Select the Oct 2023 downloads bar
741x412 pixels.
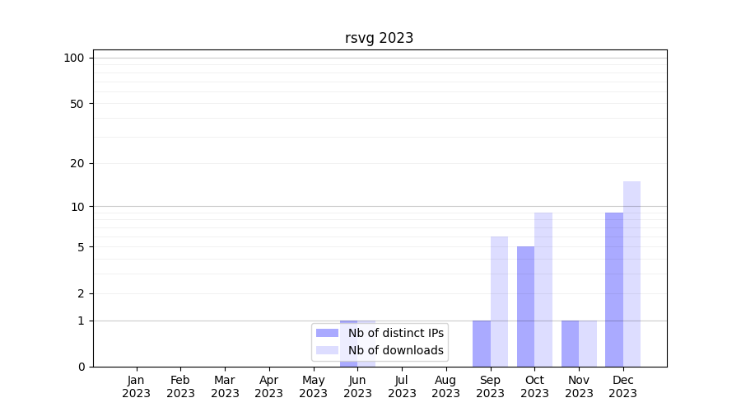coord(543,289)
